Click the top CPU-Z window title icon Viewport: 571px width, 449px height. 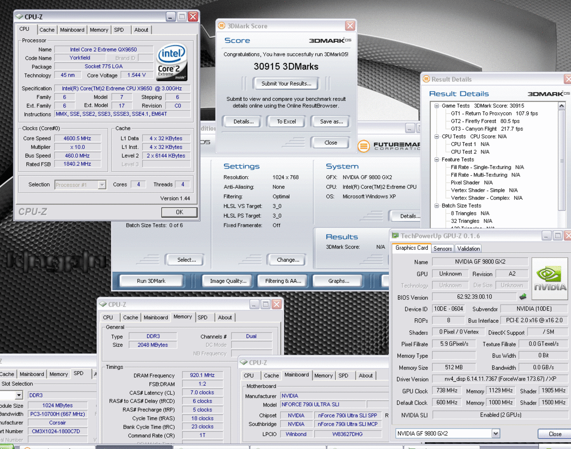click(19, 16)
